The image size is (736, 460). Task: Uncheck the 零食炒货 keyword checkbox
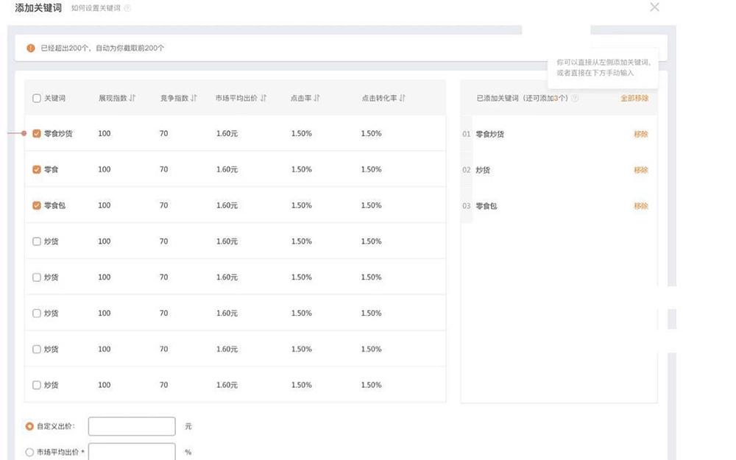[37, 134]
